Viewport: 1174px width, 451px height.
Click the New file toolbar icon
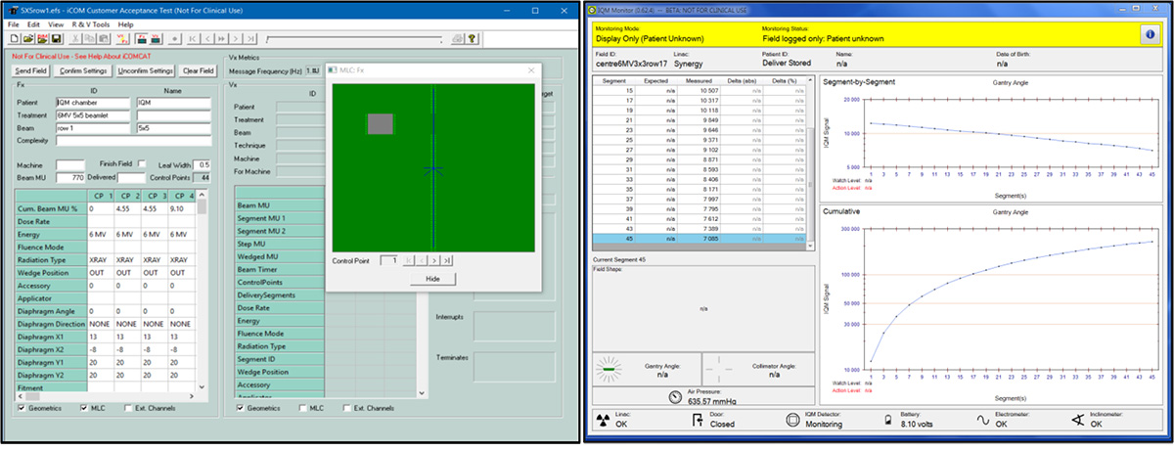click(x=14, y=38)
